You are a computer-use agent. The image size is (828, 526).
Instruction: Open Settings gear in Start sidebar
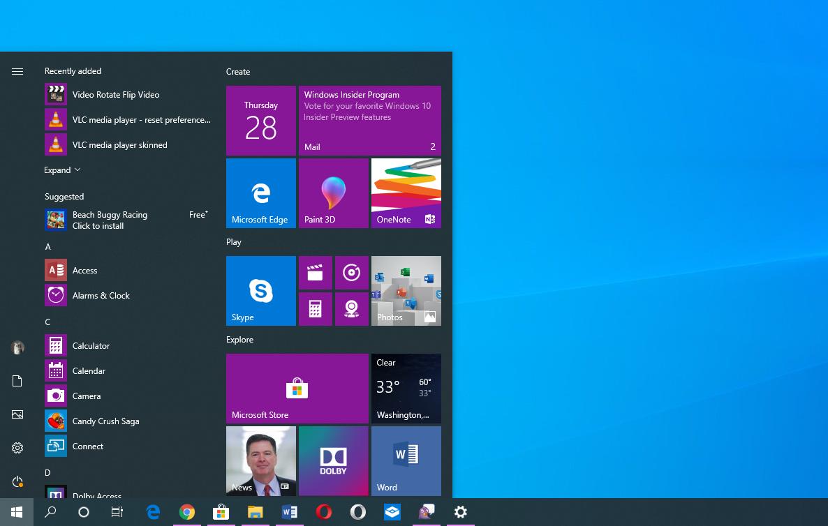pos(17,448)
